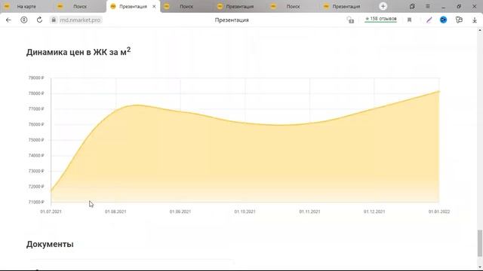Click the lock icon beside rnd.nmarket.pro
This screenshot has height=271, width=483.
[x=54, y=20]
